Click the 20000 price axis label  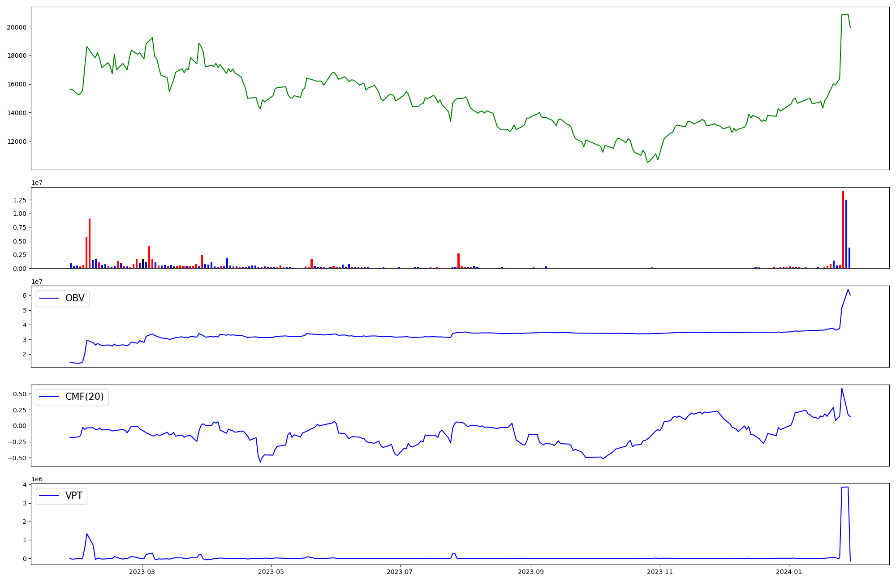[17, 27]
